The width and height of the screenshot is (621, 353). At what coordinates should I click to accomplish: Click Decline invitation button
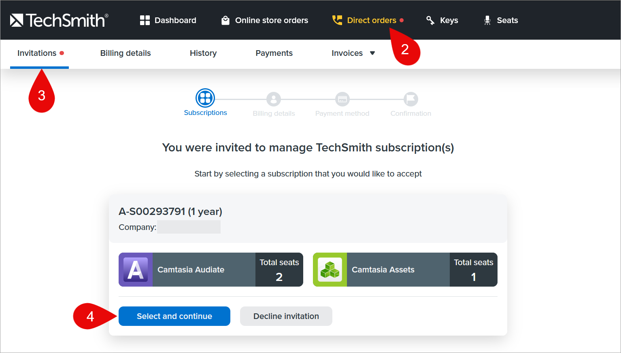click(x=286, y=316)
